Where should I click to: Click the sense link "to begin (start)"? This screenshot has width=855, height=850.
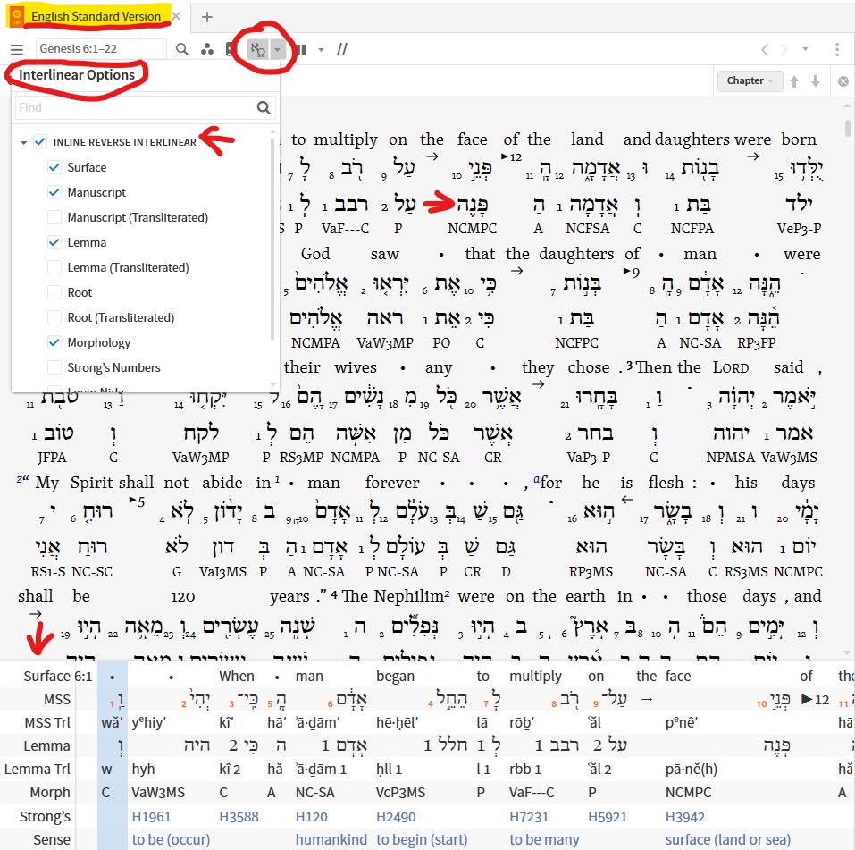click(x=422, y=839)
